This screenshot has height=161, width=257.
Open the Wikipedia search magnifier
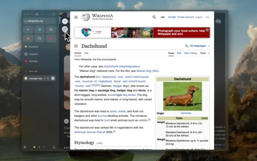click(154, 17)
